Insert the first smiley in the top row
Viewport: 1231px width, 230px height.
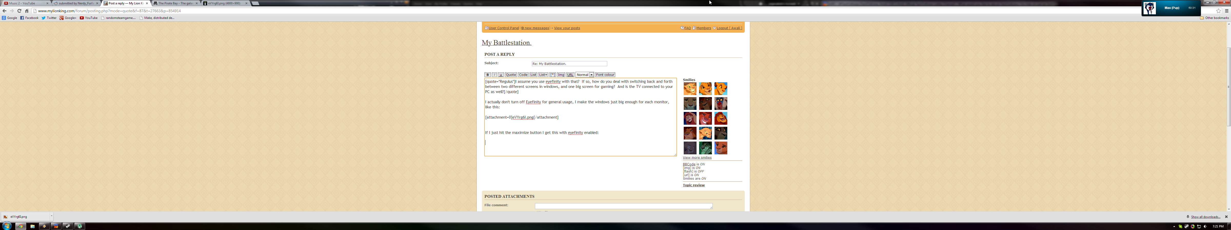tap(690, 89)
